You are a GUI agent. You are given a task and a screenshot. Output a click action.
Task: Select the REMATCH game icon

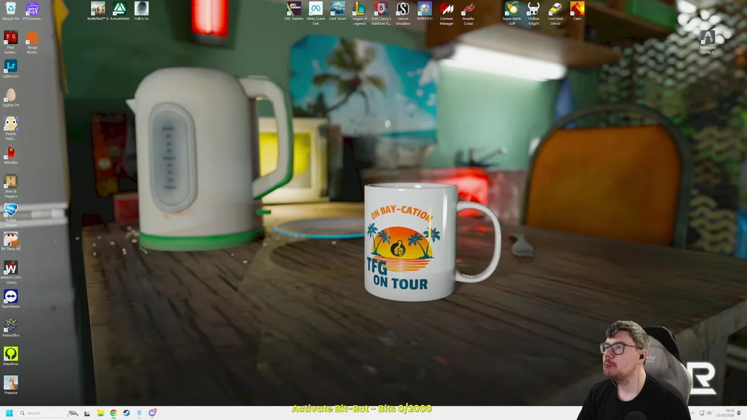(x=424, y=12)
